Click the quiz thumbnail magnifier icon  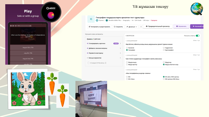[91, 19]
